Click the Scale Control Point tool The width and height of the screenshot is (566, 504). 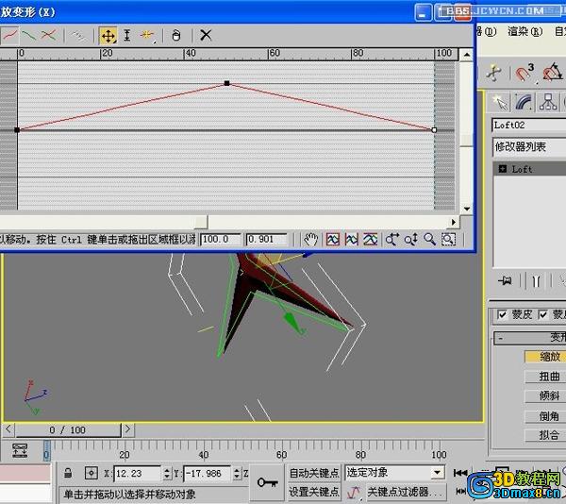127,35
